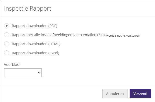This screenshot has height=102, width=155.
Task: Click the 'Rapport downloaden (Excel)' label text
Action: point(36,53)
